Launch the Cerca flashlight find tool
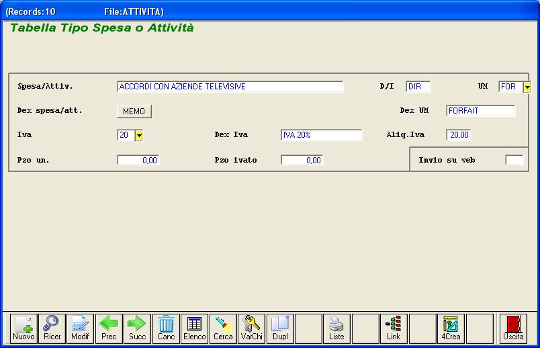540x348 pixels. click(x=223, y=329)
